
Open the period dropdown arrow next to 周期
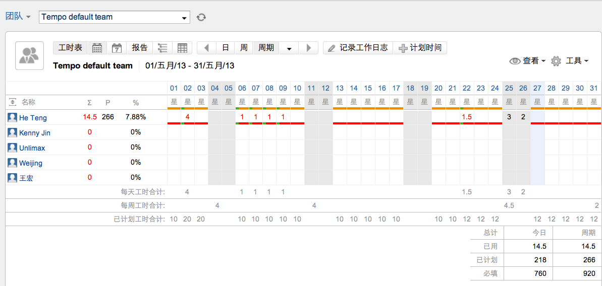click(289, 48)
